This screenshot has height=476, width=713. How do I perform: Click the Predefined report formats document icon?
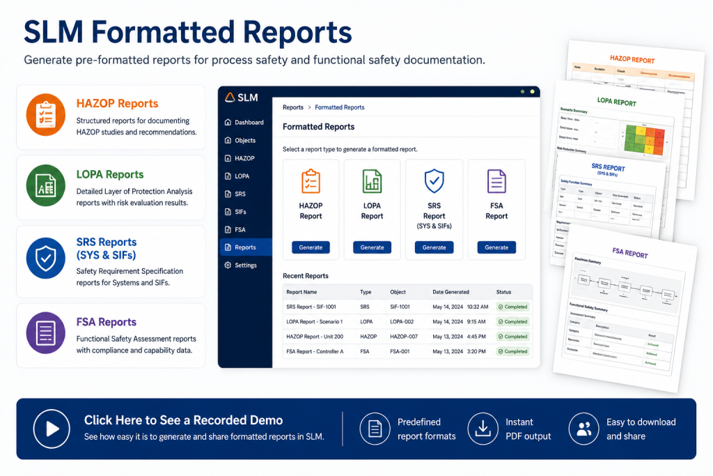pyautogui.click(x=375, y=429)
